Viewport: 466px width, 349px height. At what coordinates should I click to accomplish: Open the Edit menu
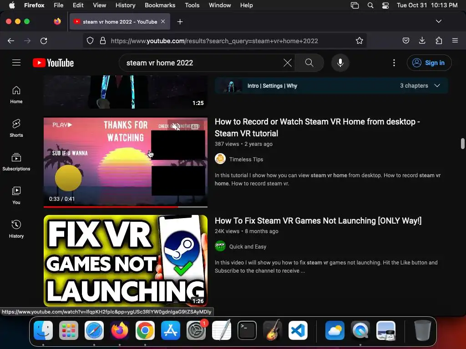[x=78, y=5]
